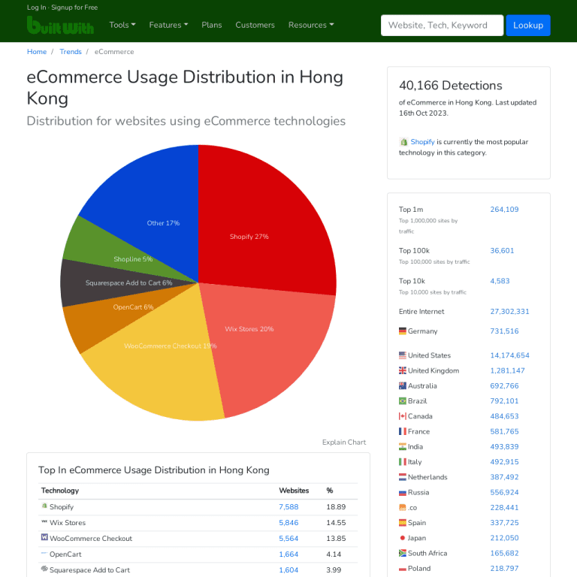577x577 pixels.
Task: Click the Italy flag icon
Action: [402, 462]
